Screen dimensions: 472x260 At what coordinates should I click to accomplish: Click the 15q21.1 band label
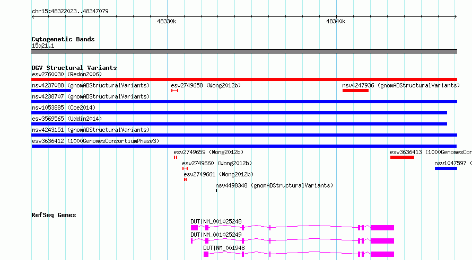(x=43, y=46)
